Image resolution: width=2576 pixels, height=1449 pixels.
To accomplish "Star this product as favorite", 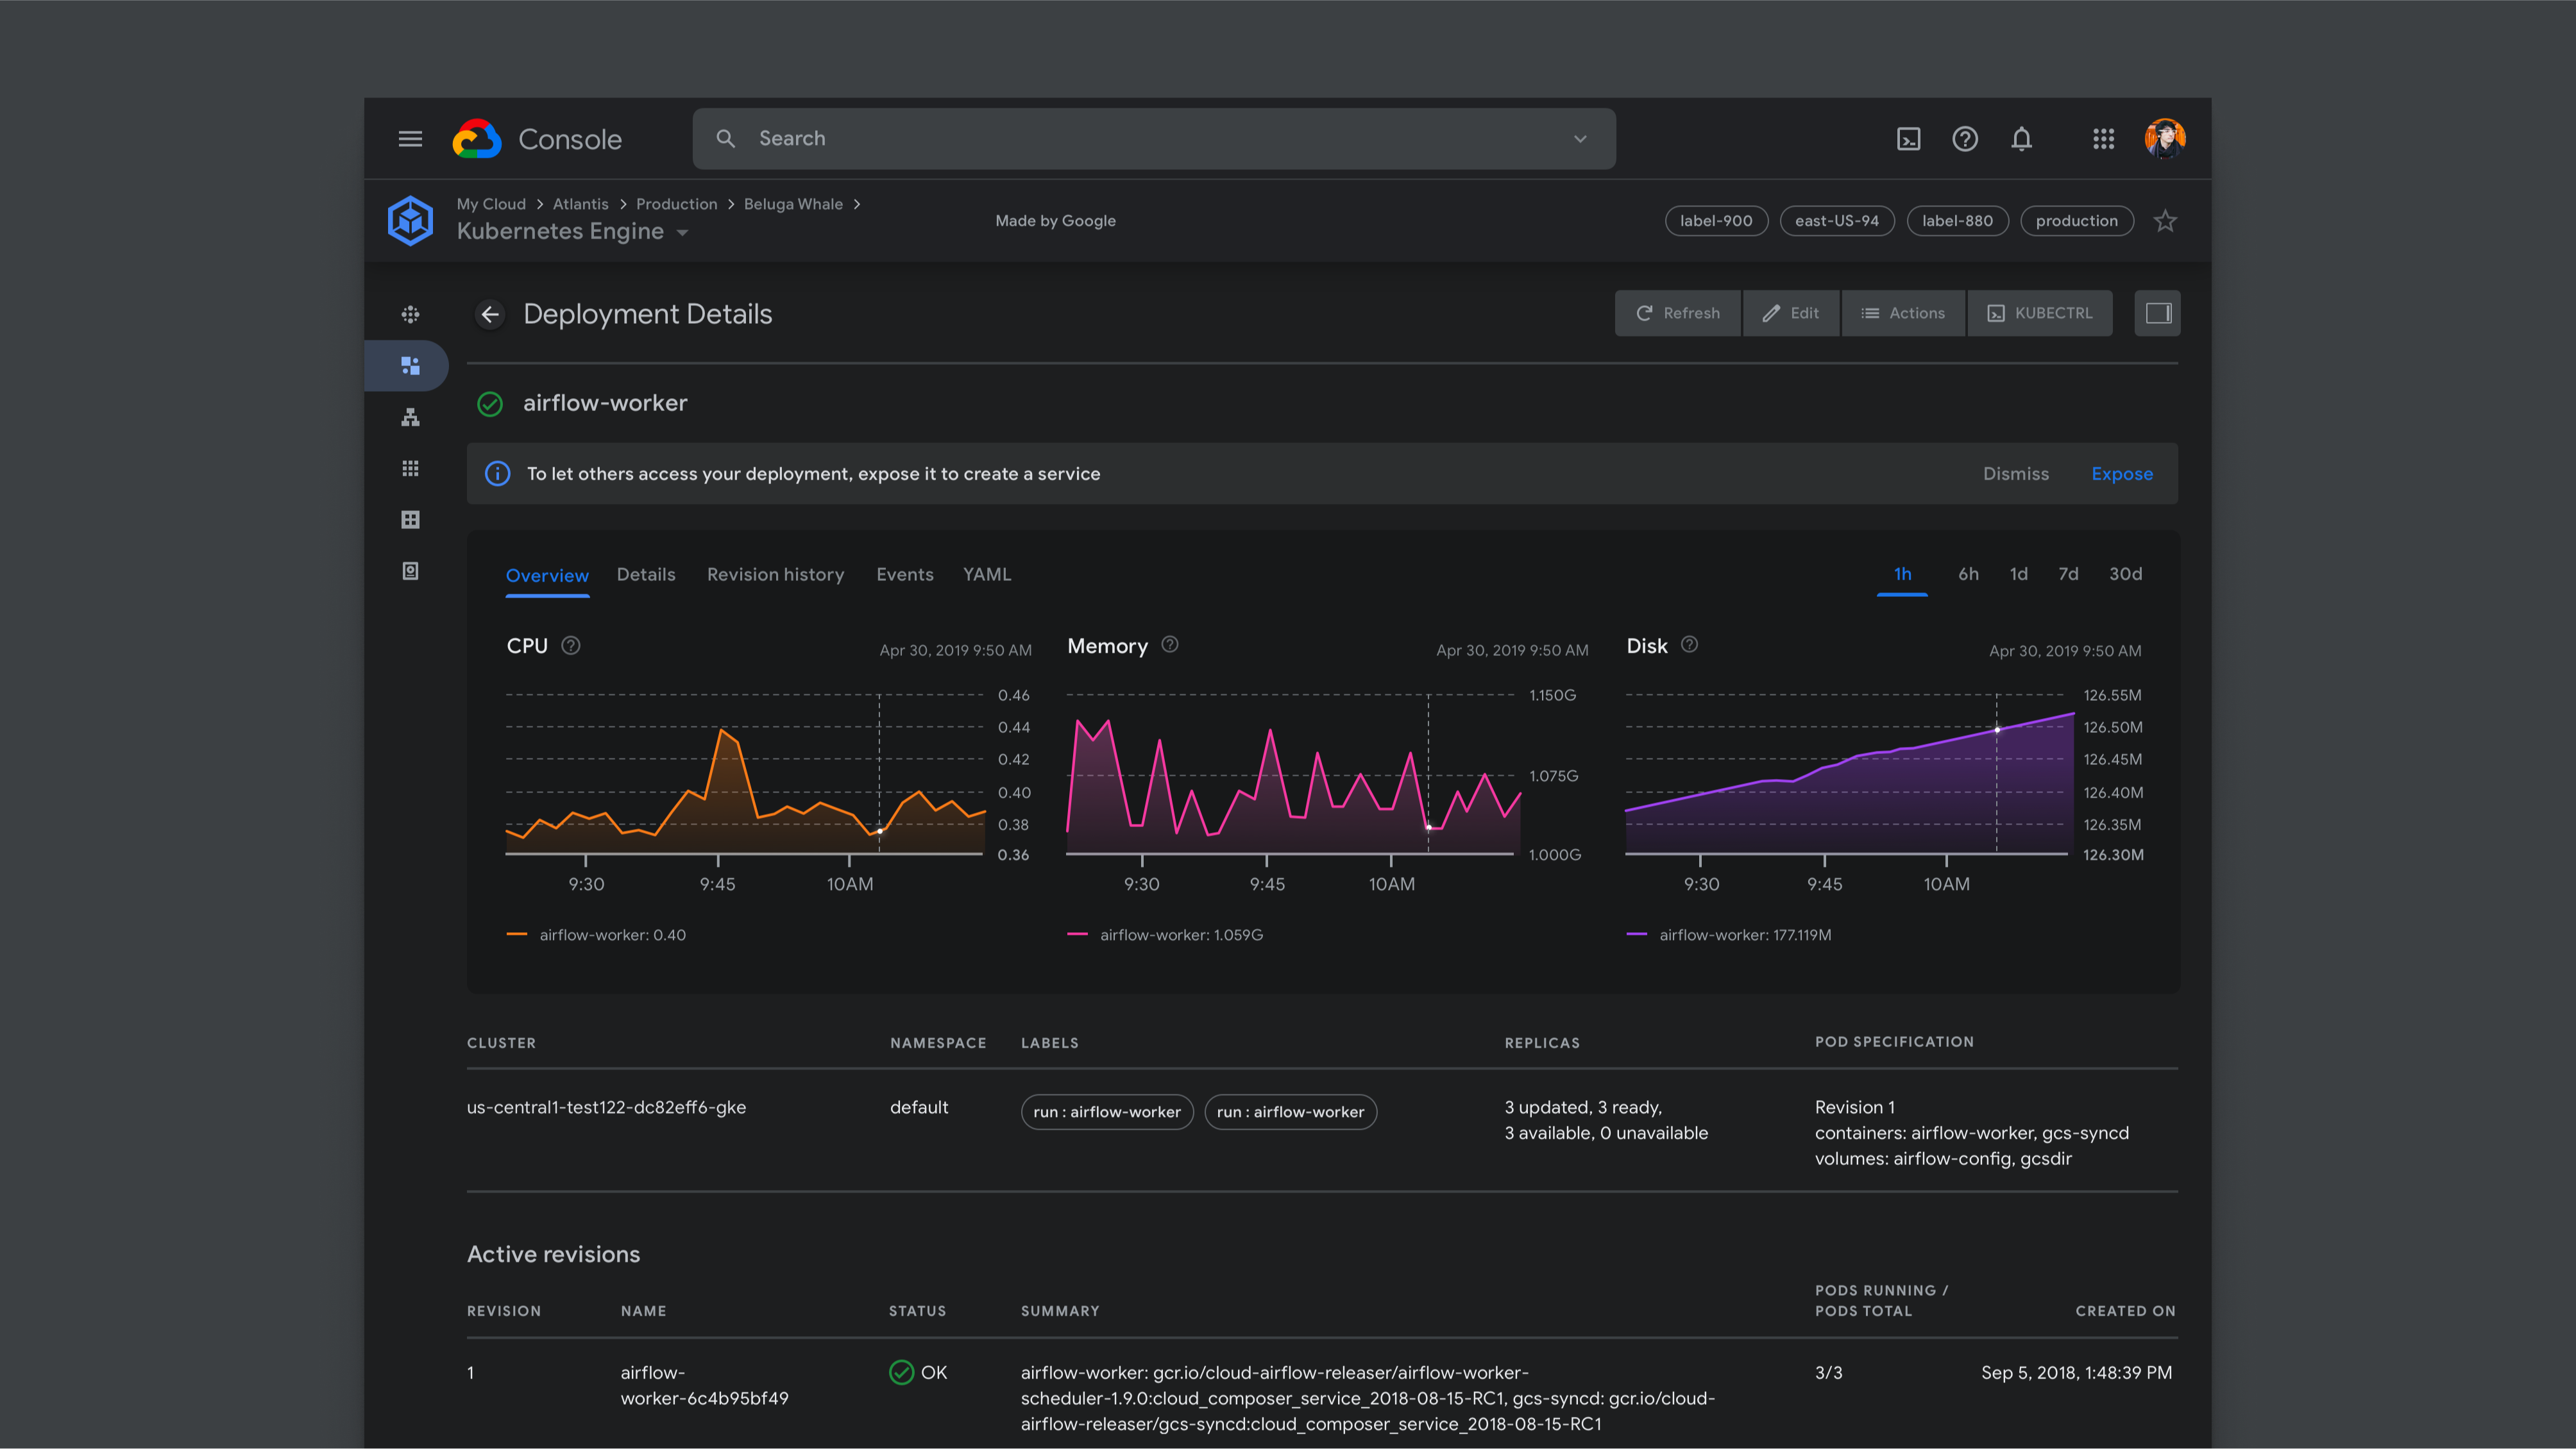I will tap(2164, 221).
